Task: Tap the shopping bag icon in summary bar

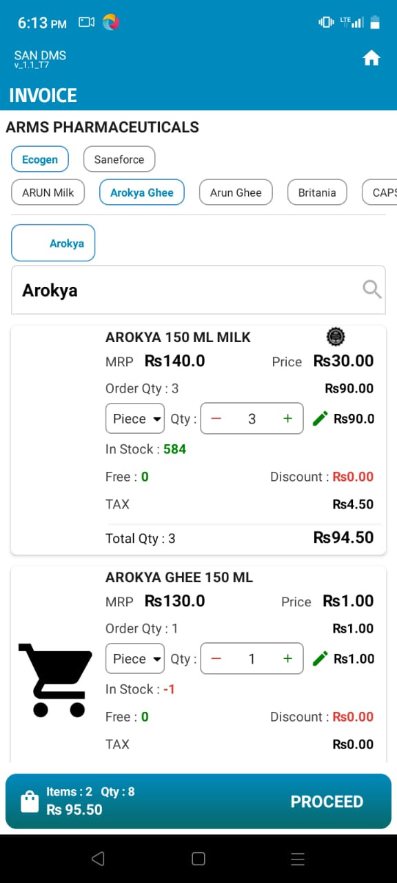Action: coord(30,802)
